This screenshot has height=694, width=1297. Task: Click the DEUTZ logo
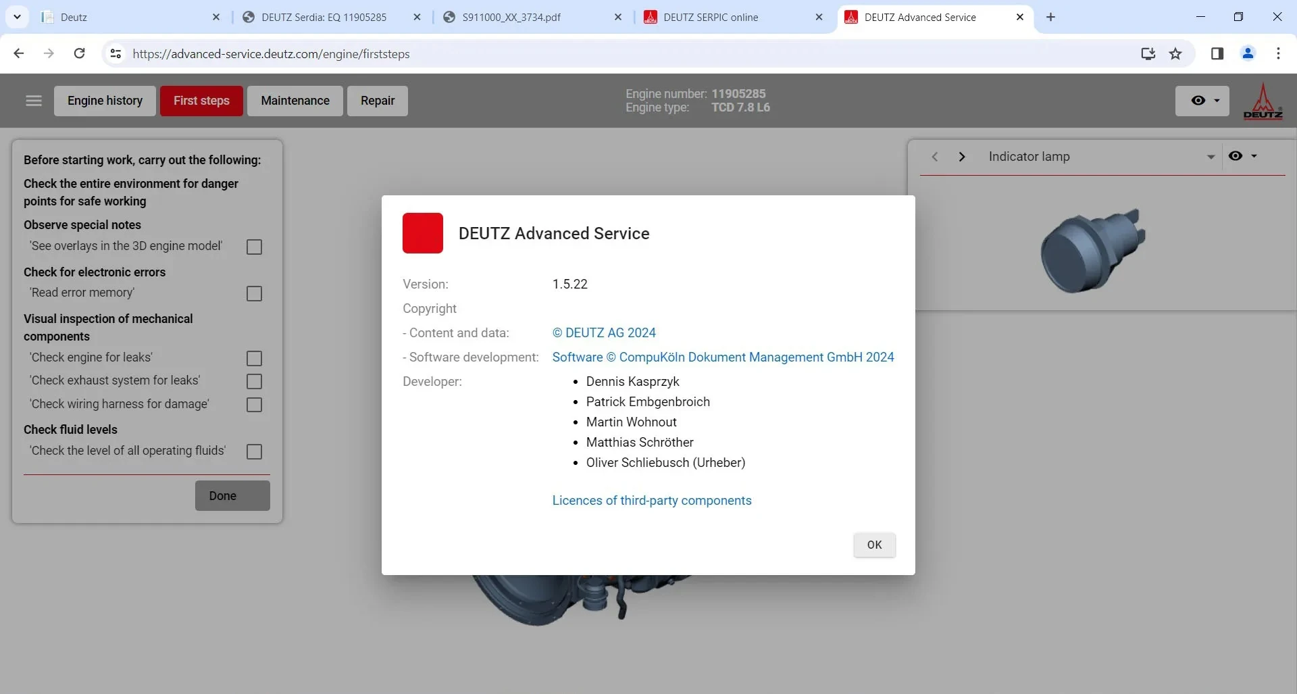click(x=1263, y=101)
